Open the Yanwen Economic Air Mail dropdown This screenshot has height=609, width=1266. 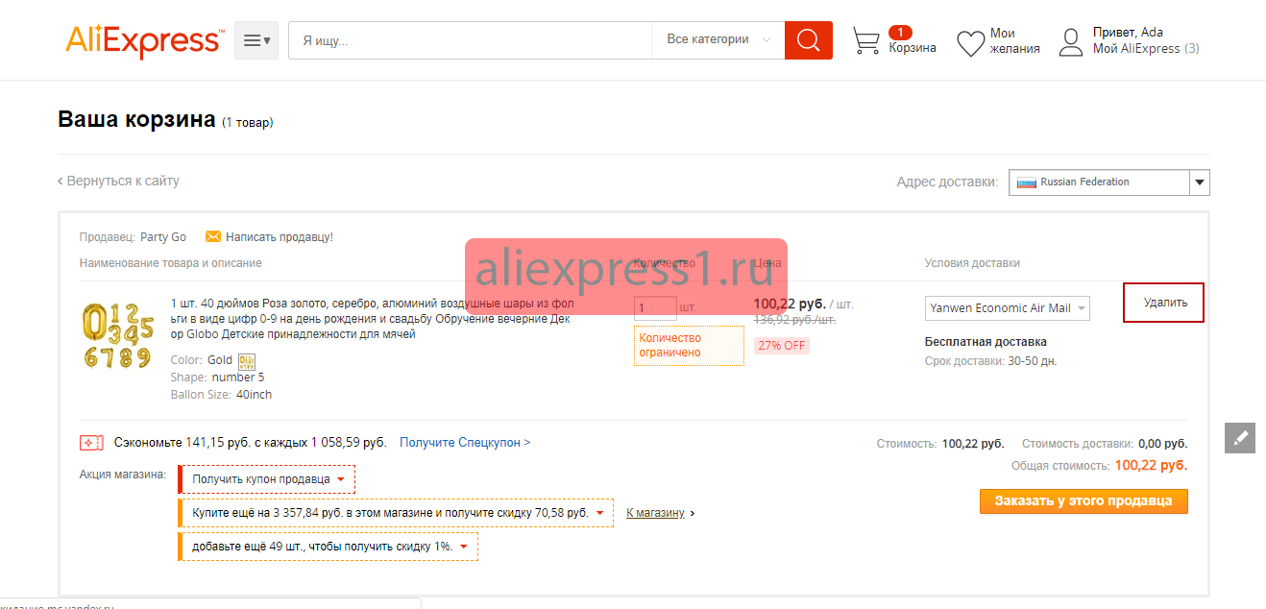1008,308
